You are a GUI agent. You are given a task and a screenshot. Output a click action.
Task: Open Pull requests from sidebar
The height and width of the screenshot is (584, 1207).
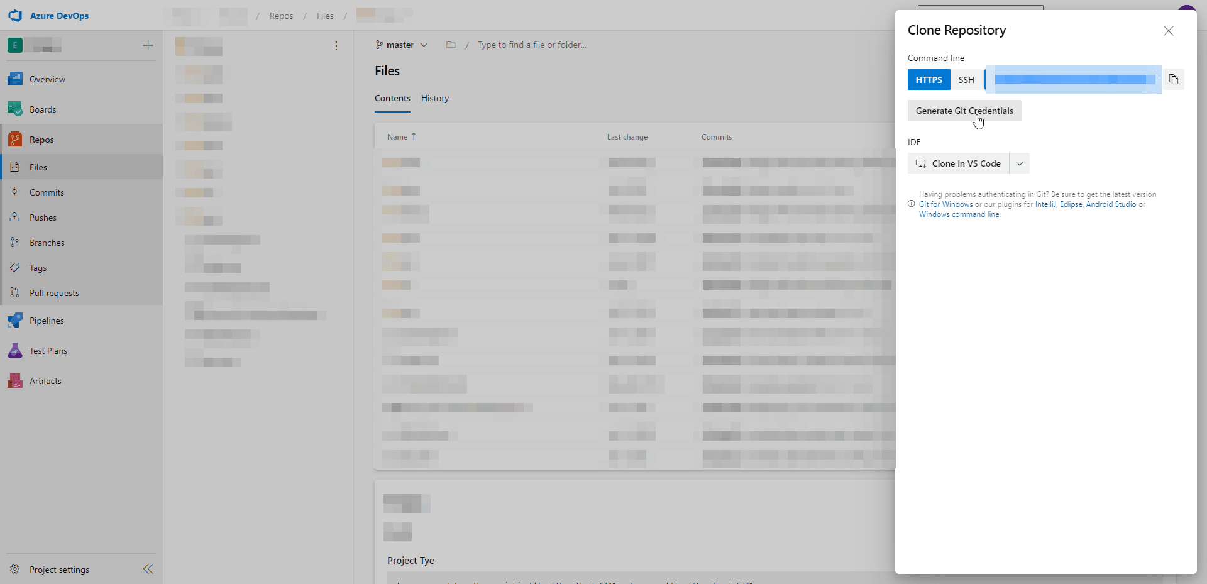54,292
